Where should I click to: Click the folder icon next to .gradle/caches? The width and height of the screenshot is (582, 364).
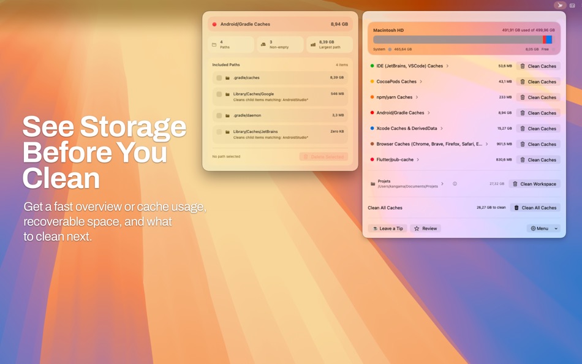coord(227,78)
